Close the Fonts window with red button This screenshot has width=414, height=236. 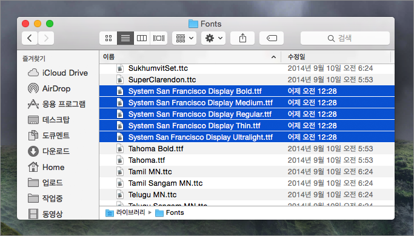tap(25, 24)
